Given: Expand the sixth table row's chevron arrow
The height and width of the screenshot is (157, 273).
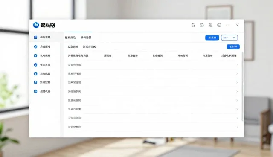Looking at the screenshot, I should pos(237,109).
